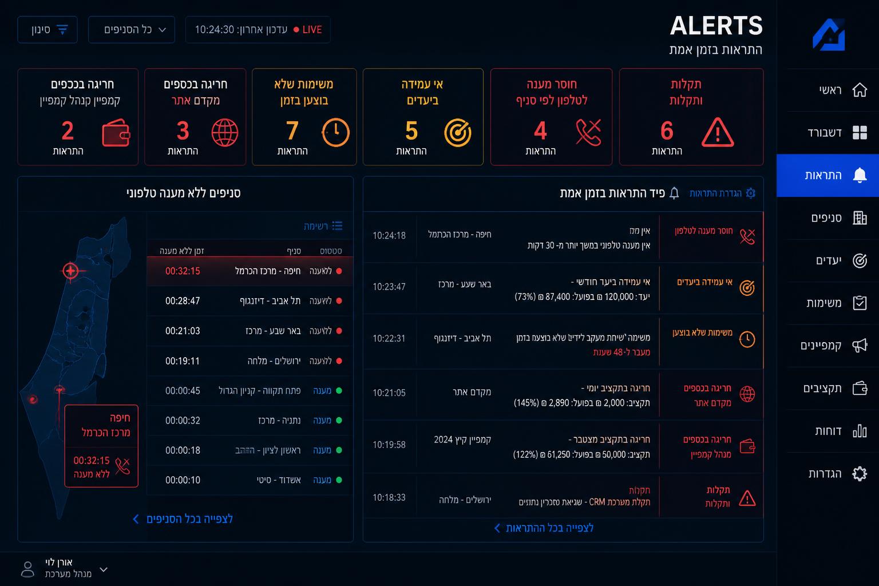Select the ירושלים - מלחה table row
Viewport: 879px width, 586px height.
coord(250,361)
